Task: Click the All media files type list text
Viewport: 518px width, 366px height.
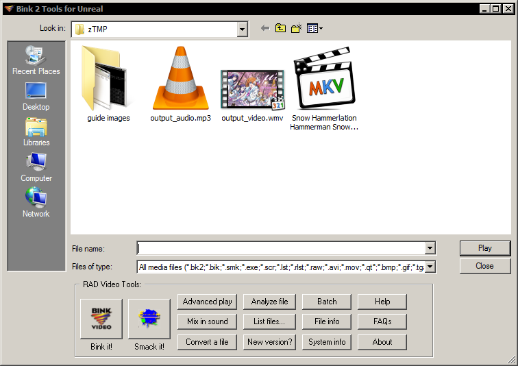Action: point(281,267)
